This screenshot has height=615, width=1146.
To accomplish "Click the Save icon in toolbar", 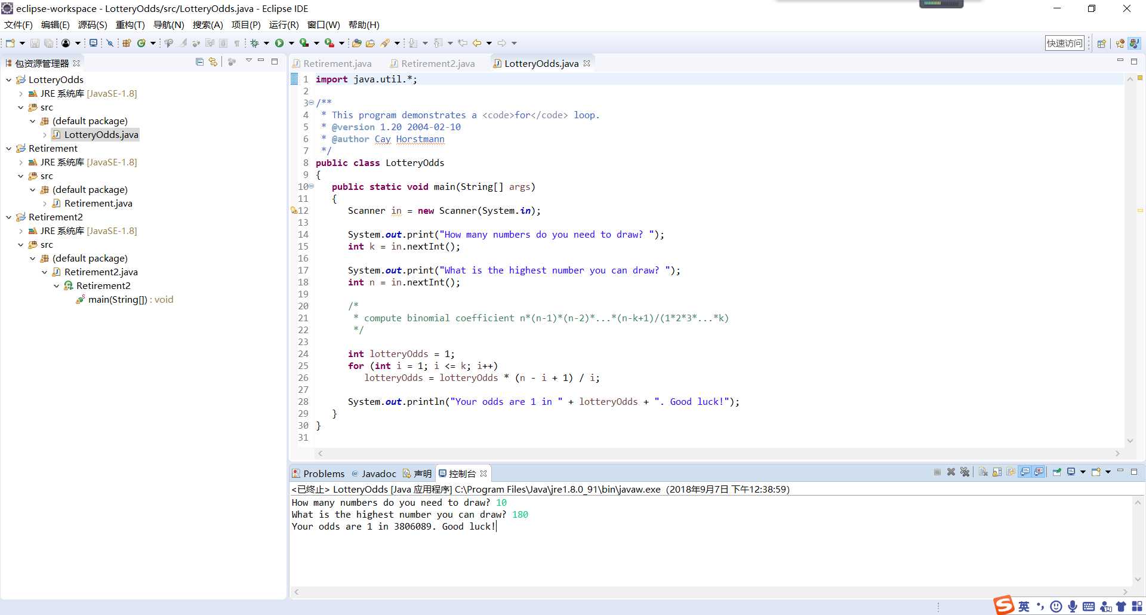I will (x=35, y=43).
